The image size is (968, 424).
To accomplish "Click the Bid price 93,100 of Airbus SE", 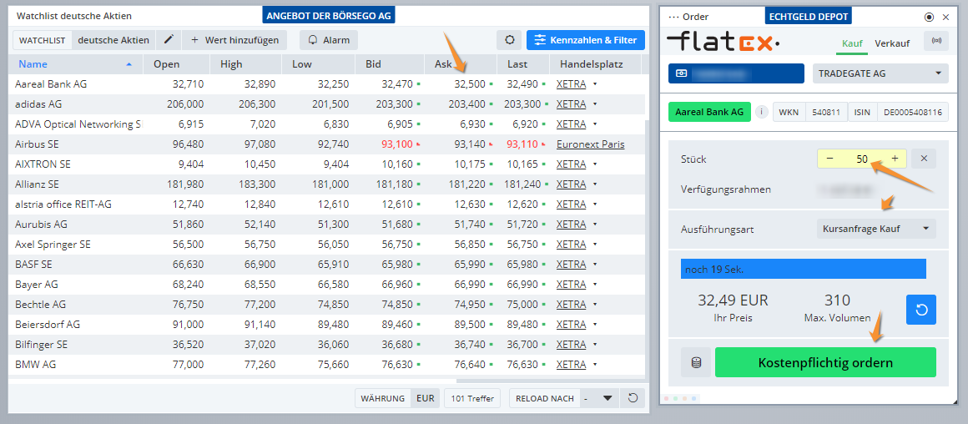I will (397, 144).
